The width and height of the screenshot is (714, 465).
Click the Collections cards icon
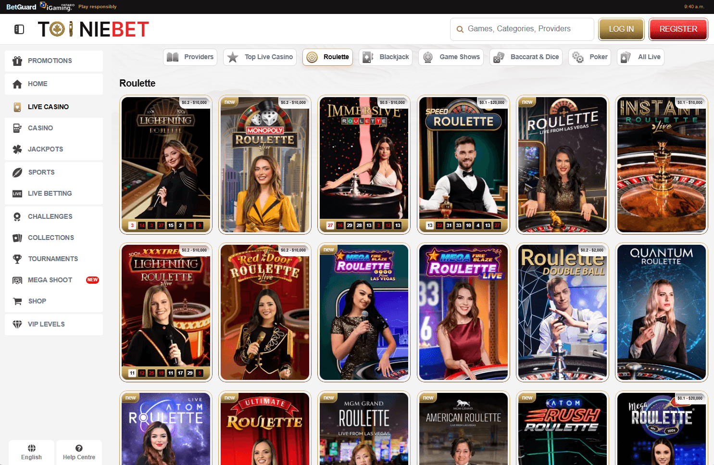(17, 238)
